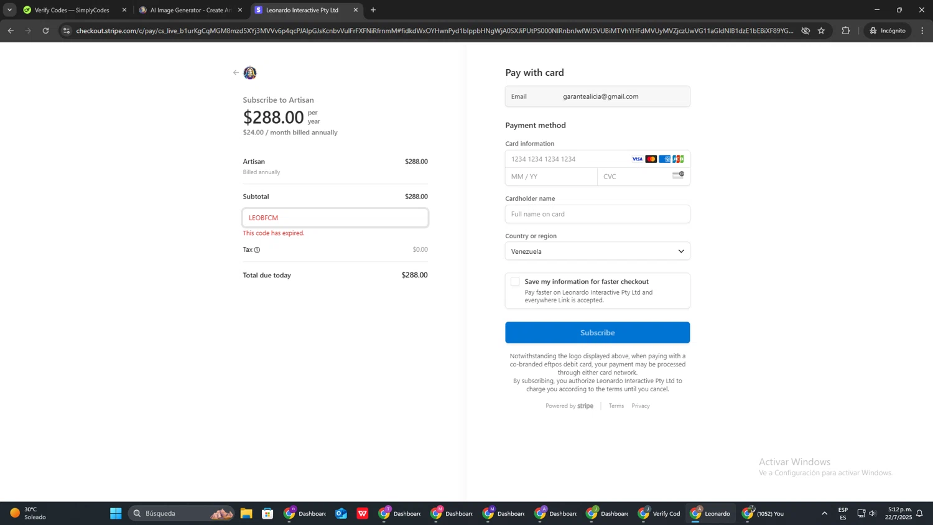Click the Cardholder name field

pos(597,214)
